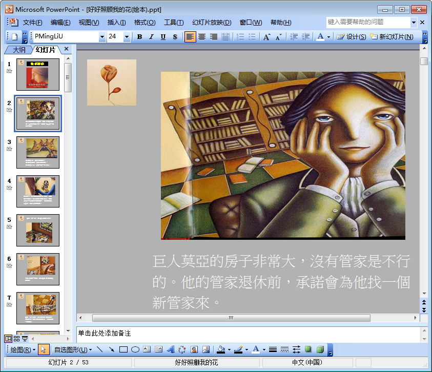Image resolution: width=432 pixels, height=372 pixels.
Task: Insert picture from file
Action: tap(206, 349)
